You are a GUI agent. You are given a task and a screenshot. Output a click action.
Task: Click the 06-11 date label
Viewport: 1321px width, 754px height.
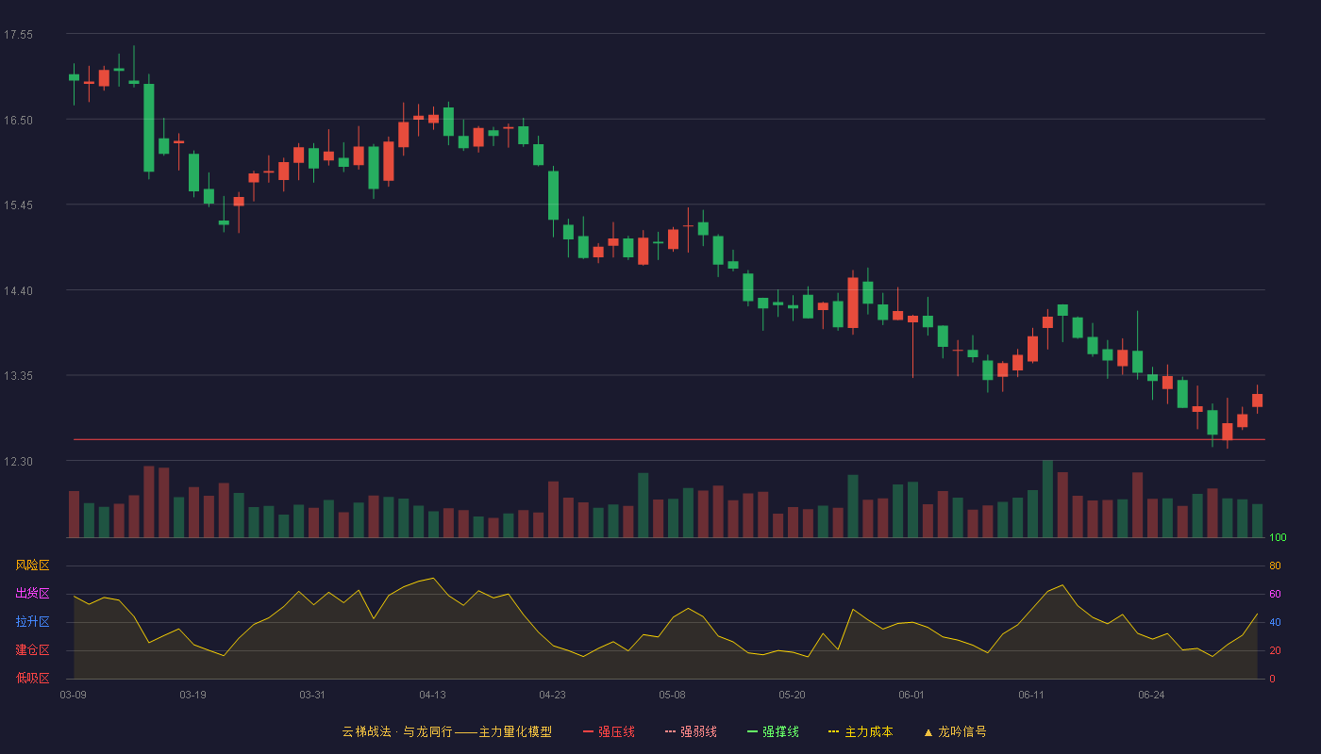(1031, 695)
